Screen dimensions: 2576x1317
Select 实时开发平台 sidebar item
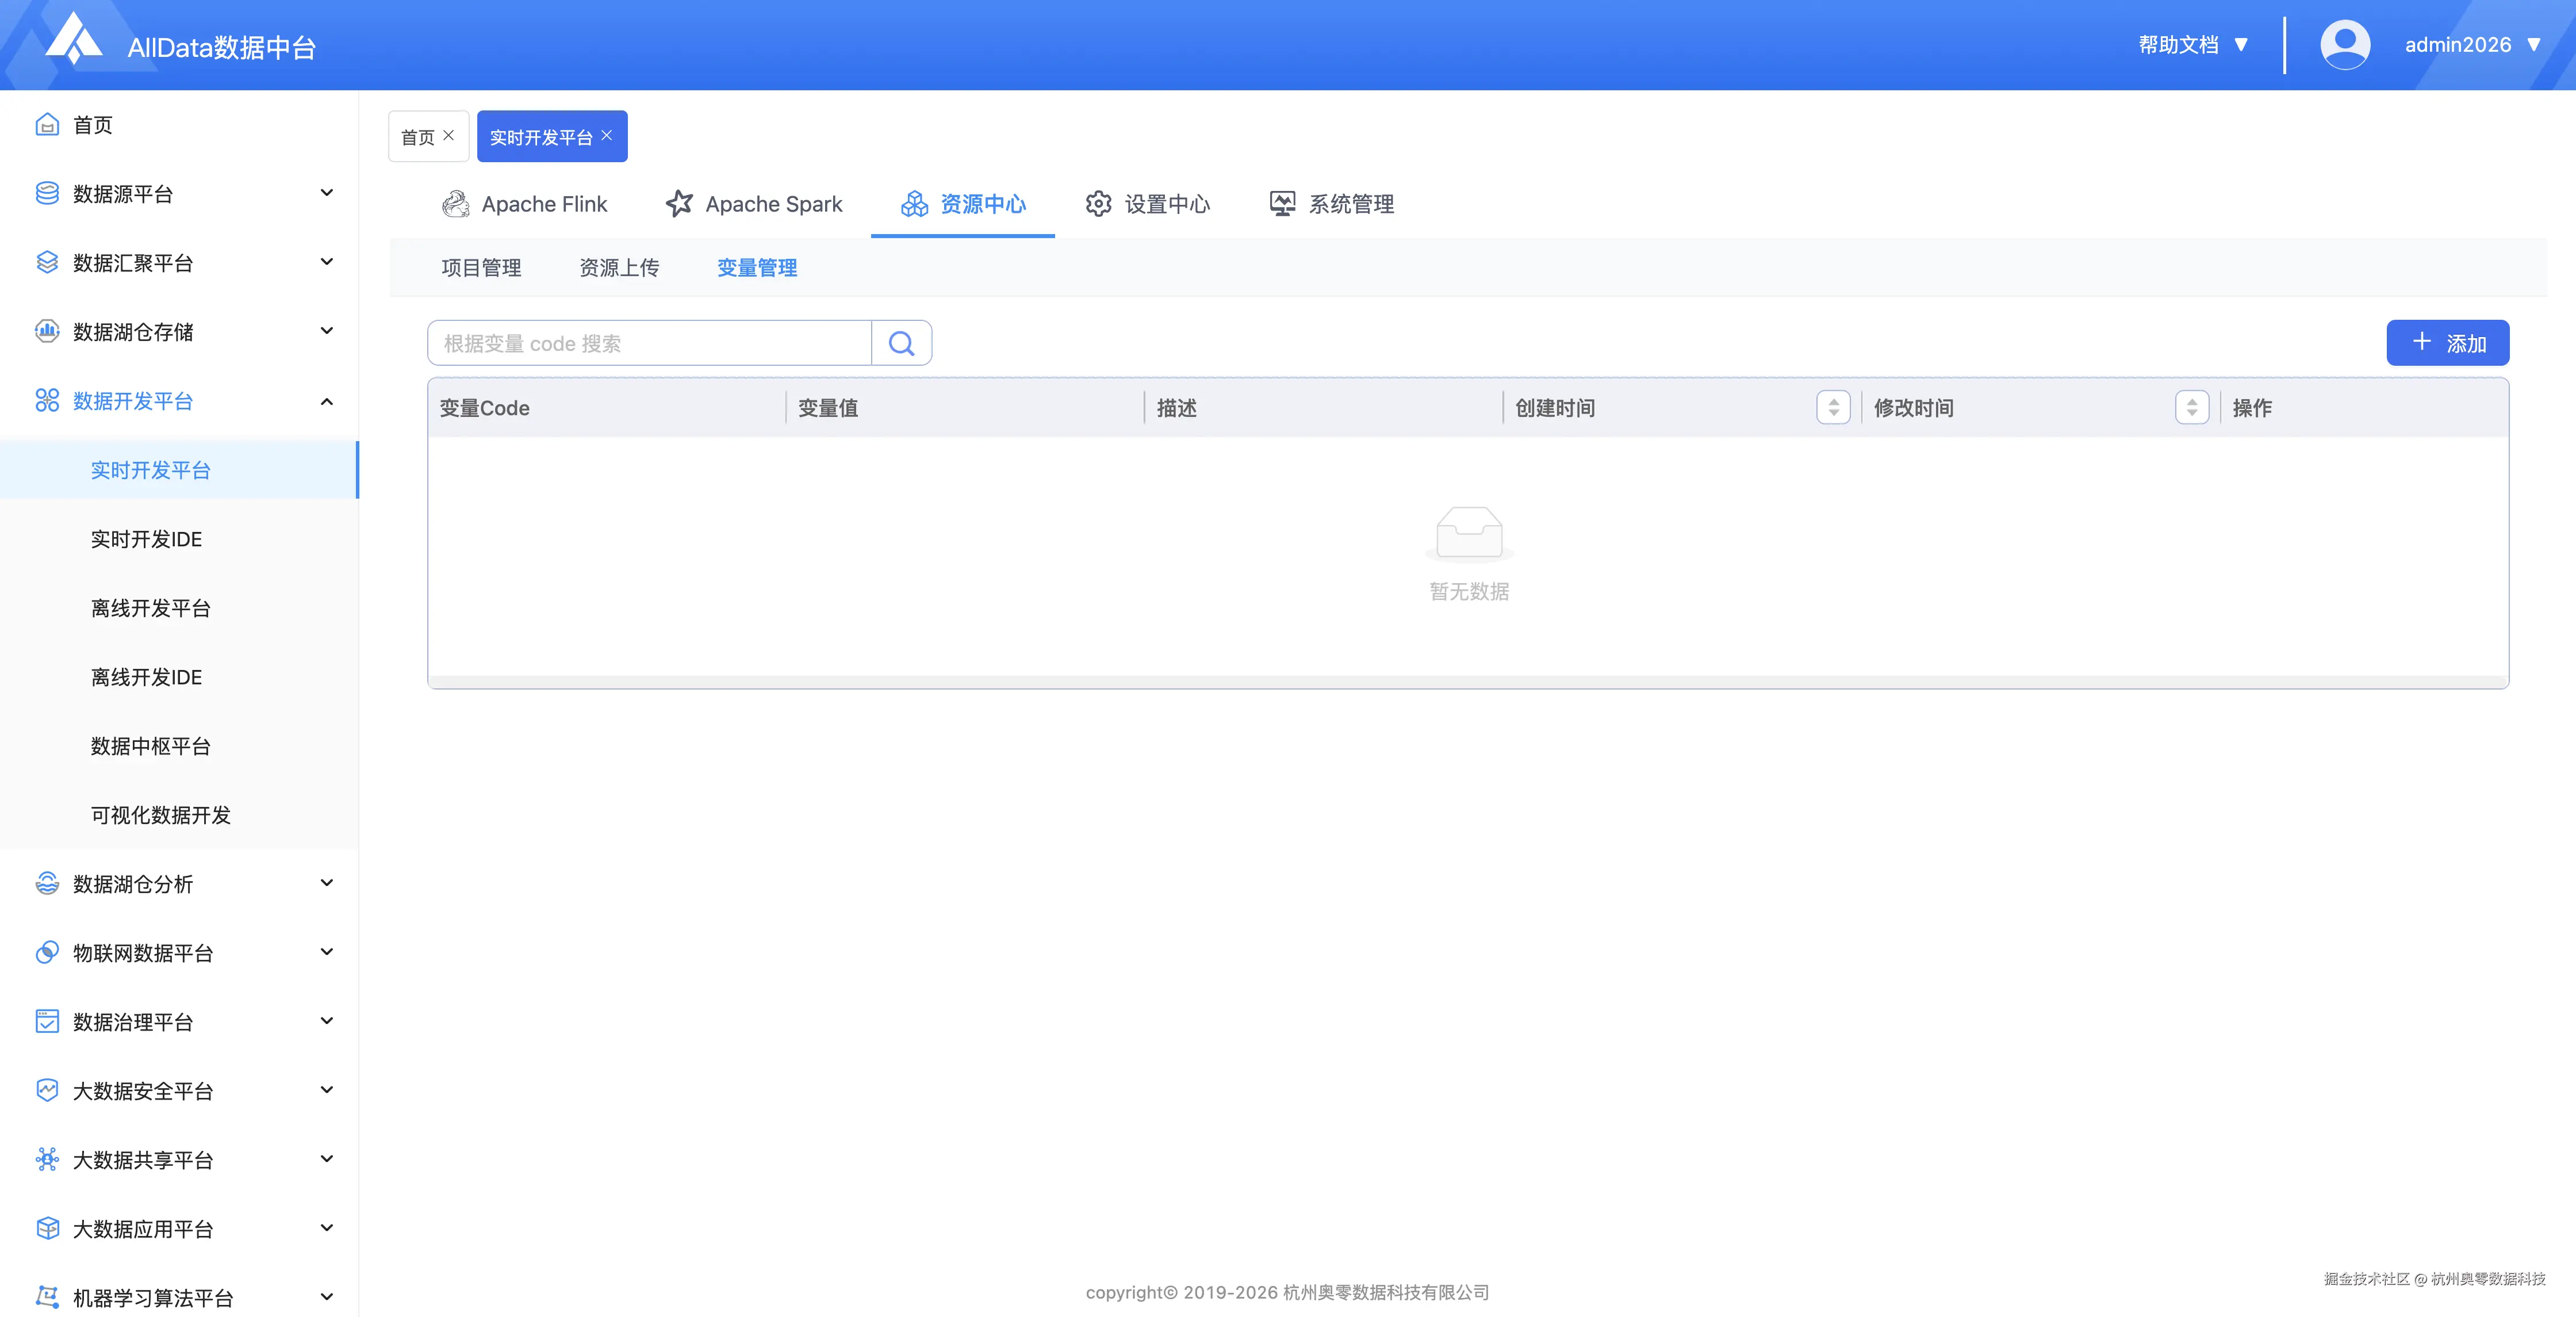pyautogui.click(x=179, y=470)
